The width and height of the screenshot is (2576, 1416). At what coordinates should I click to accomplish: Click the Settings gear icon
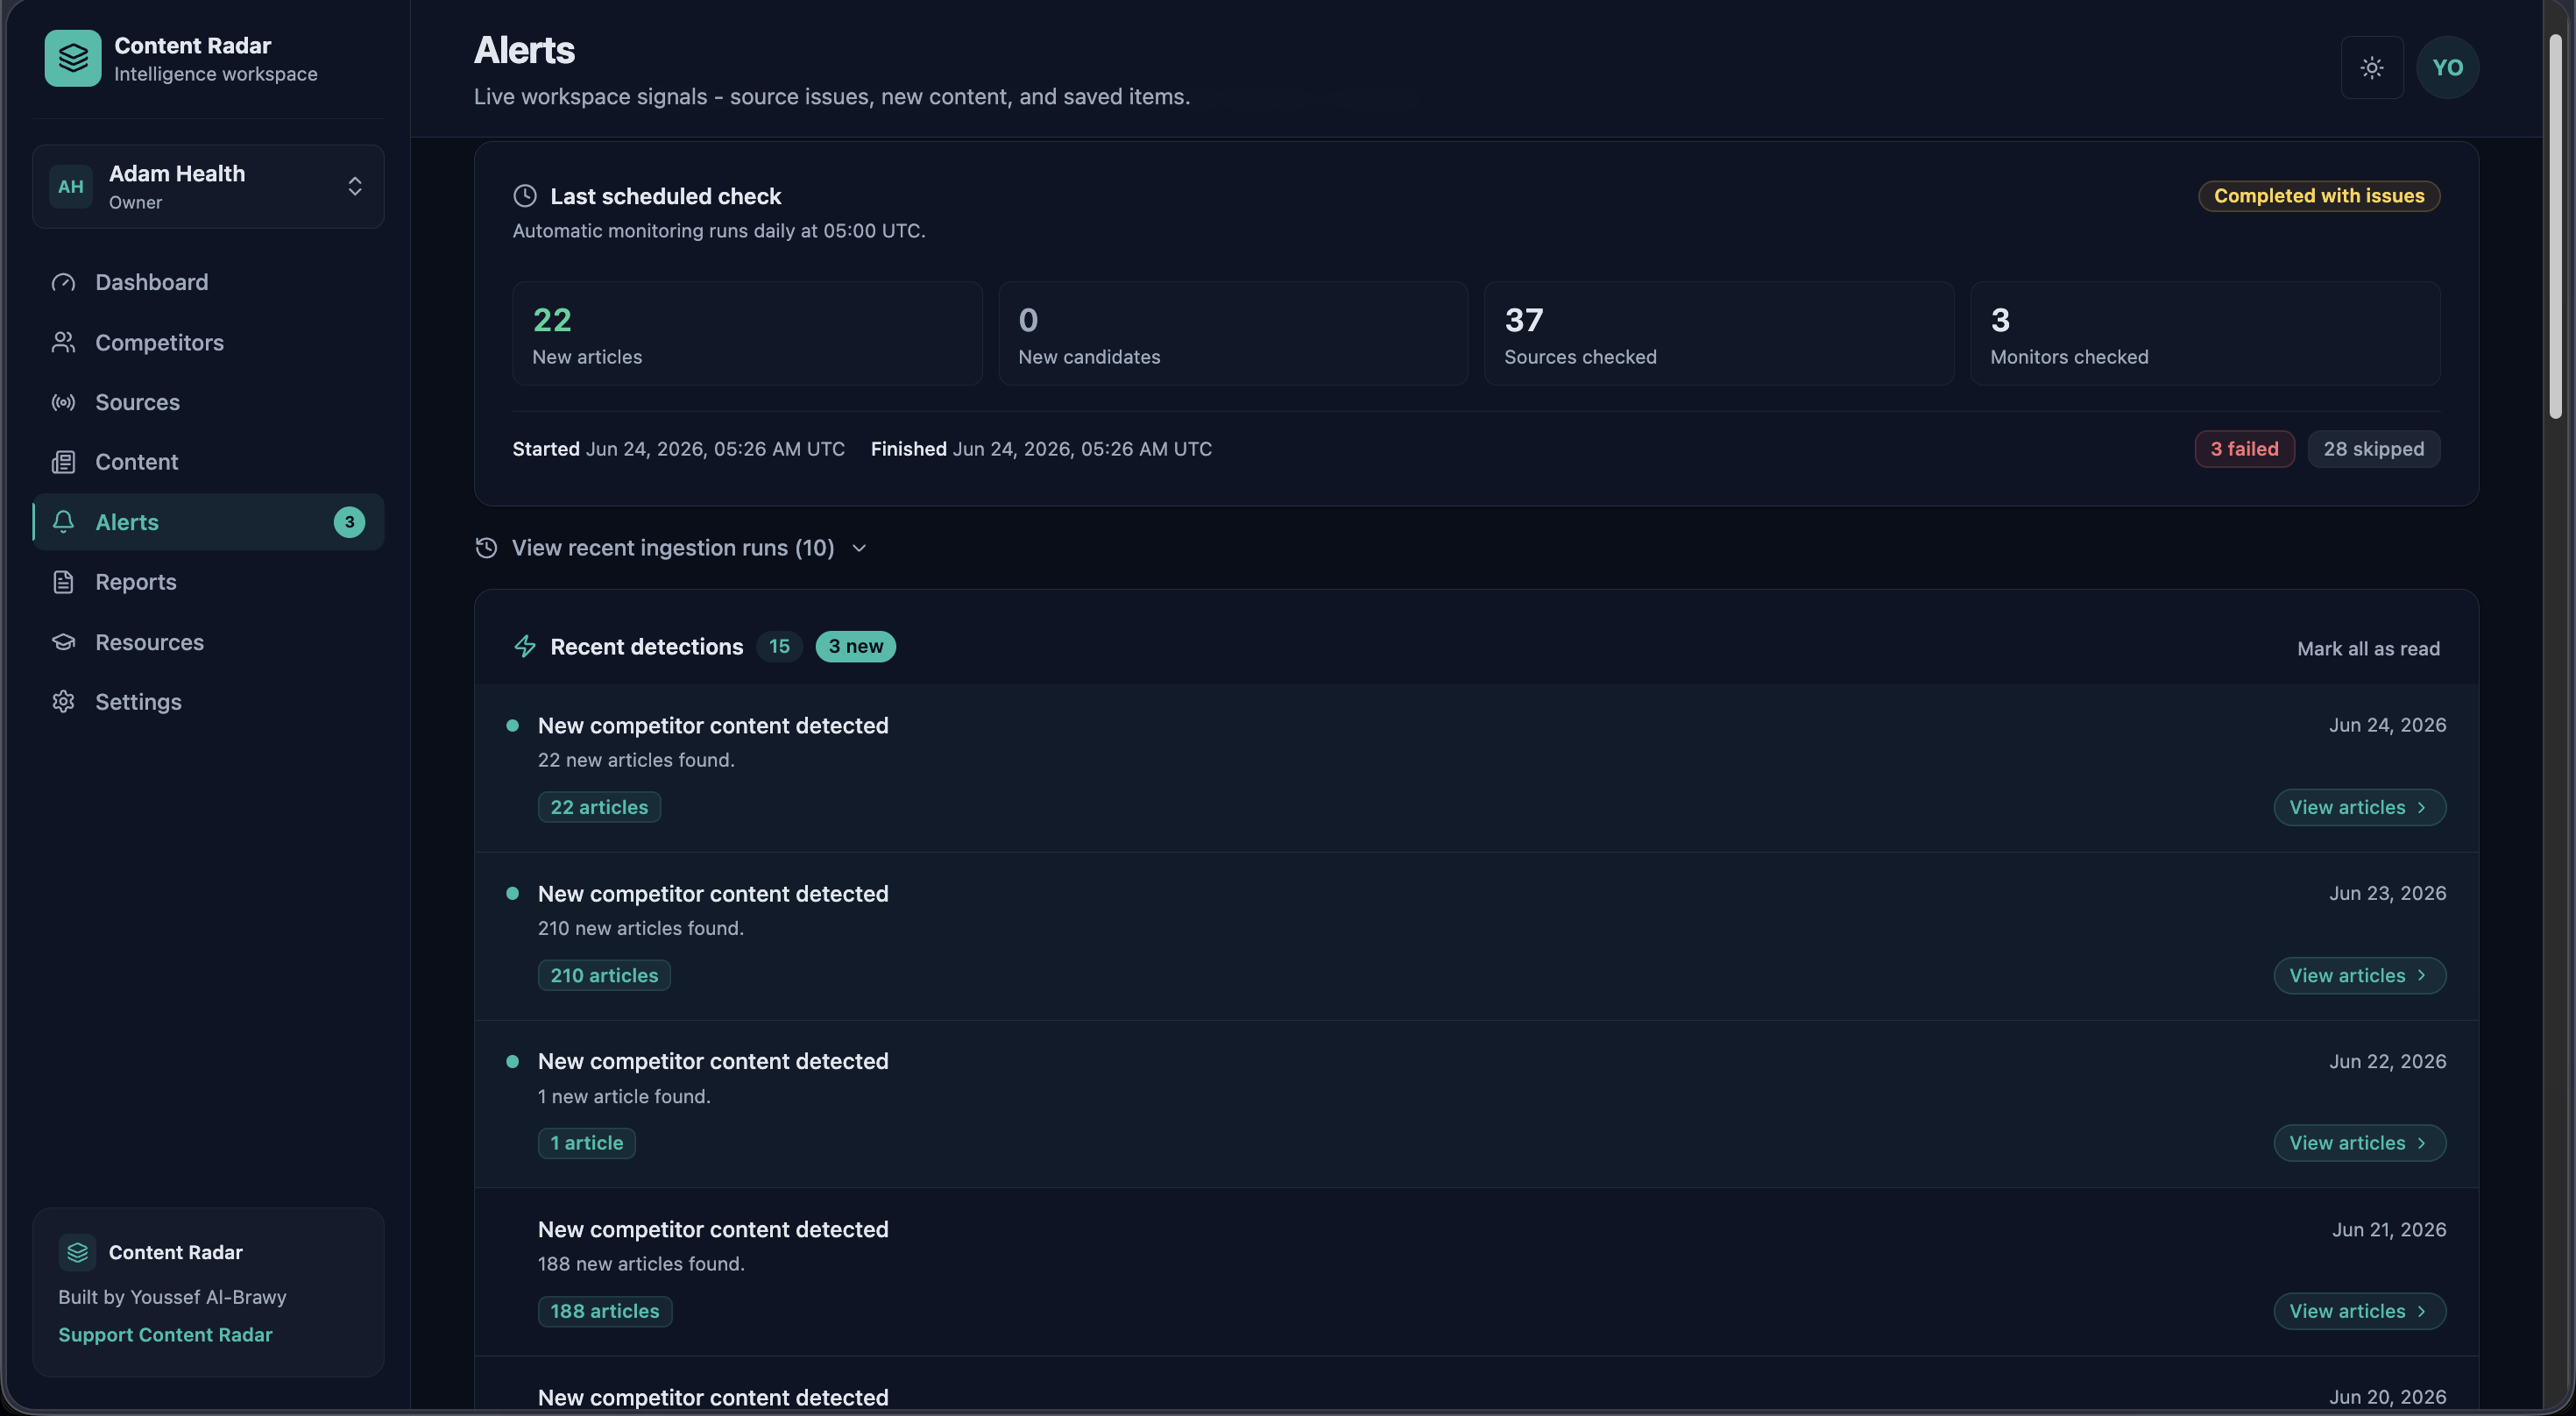tap(63, 702)
